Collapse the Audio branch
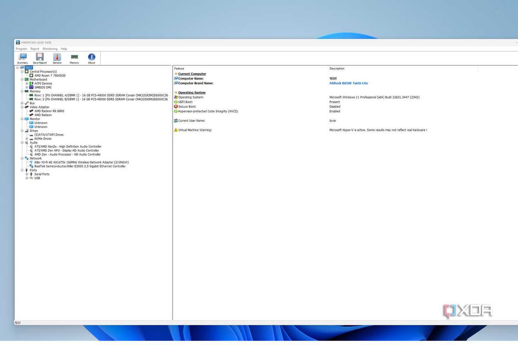The width and height of the screenshot is (518, 345). tap(22, 143)
